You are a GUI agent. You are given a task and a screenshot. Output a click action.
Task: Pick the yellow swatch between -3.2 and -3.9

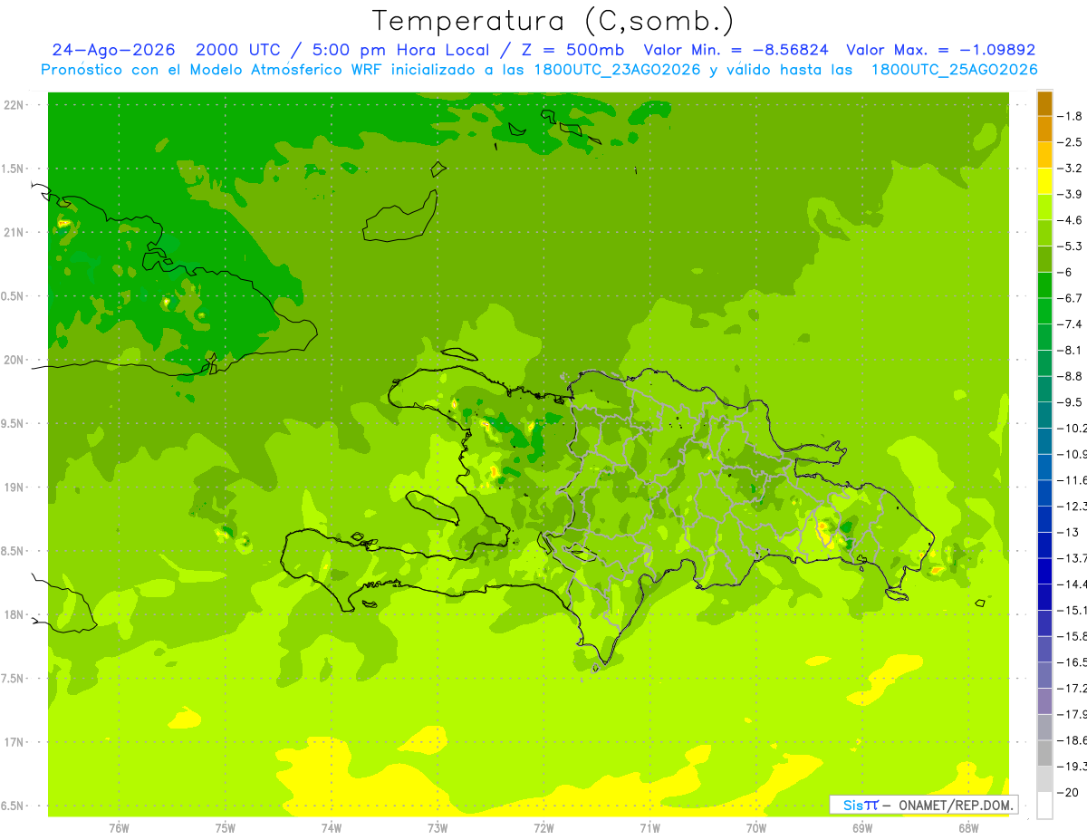(1044, 181)
